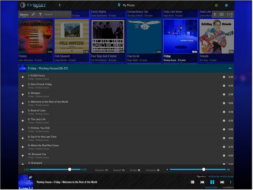253x190 pixels.
Task: Click the REGISTERED status link
Action: pyautogui.click(x=211, y=188)
